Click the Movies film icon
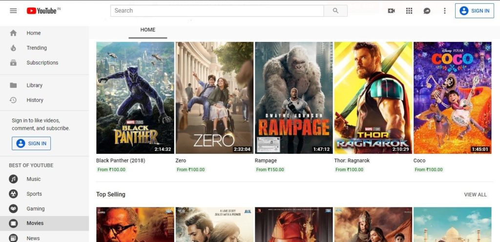This screenshot has width=500, height=242. [13, 223]
